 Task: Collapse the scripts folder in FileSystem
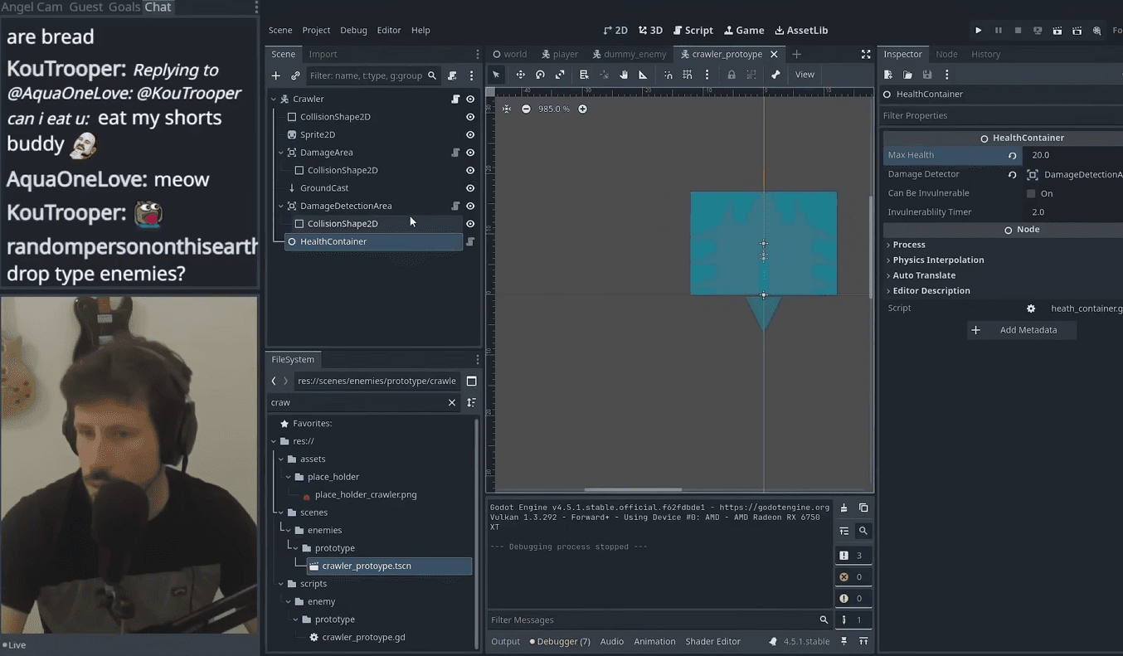coord(281,584)
